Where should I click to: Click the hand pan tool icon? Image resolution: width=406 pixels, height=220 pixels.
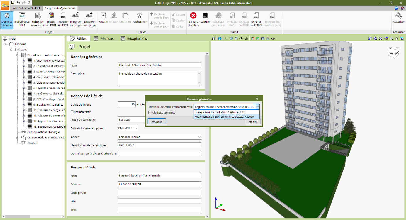tap(397, 38)
